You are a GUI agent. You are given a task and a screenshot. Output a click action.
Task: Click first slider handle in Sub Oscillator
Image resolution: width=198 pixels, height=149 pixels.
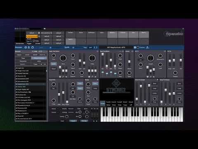(x=103, y=54)
